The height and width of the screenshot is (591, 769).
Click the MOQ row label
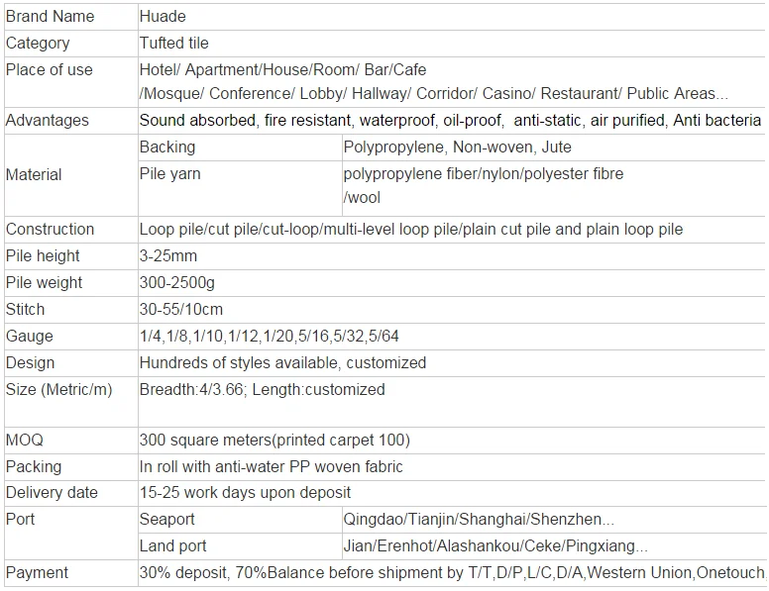tap(25, 440)
